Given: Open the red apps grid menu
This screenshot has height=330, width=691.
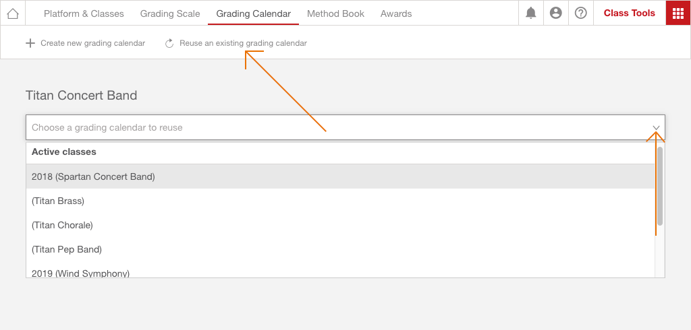Looking at the screenshot, I should tap(678, 13).
